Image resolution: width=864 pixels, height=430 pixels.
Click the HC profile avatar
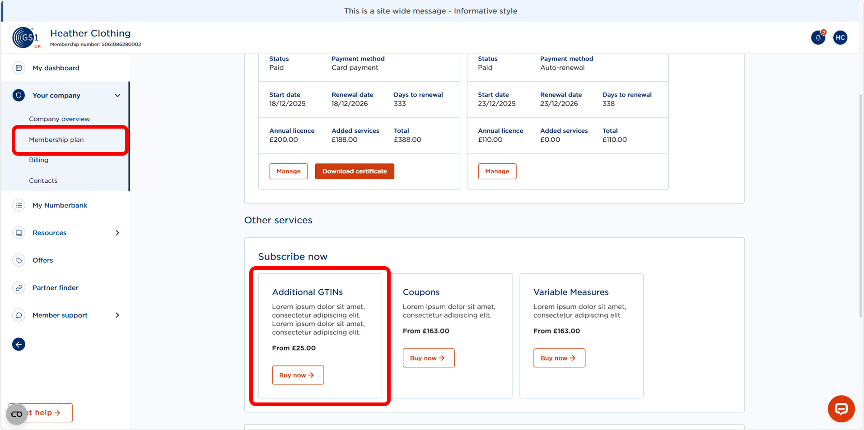click(x=840, y=37)
